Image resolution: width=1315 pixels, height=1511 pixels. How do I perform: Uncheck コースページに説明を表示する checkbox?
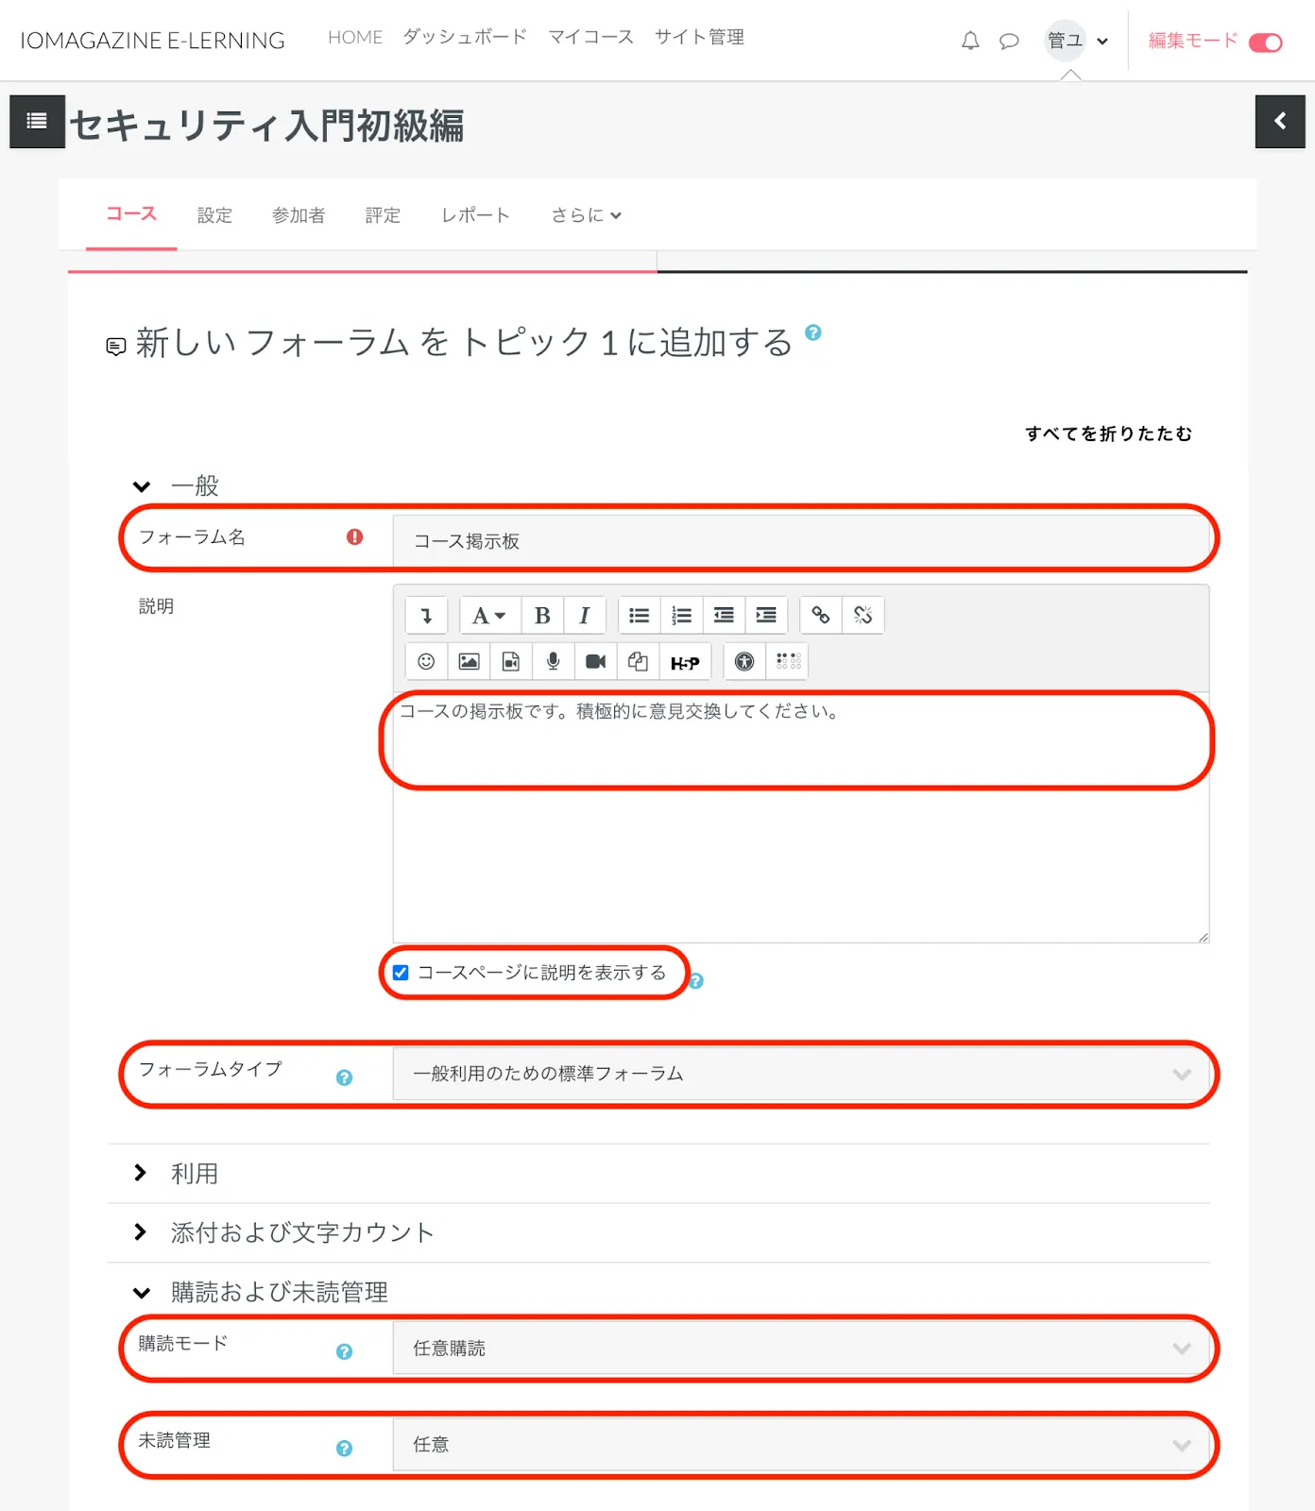click(401, 973)
